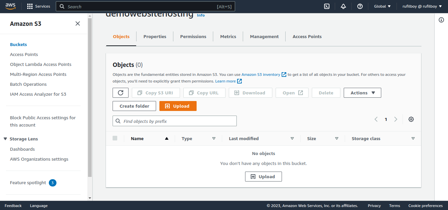
Task: Switch to the Management tab
Action: pyautogui.click(x=264, y=36)
